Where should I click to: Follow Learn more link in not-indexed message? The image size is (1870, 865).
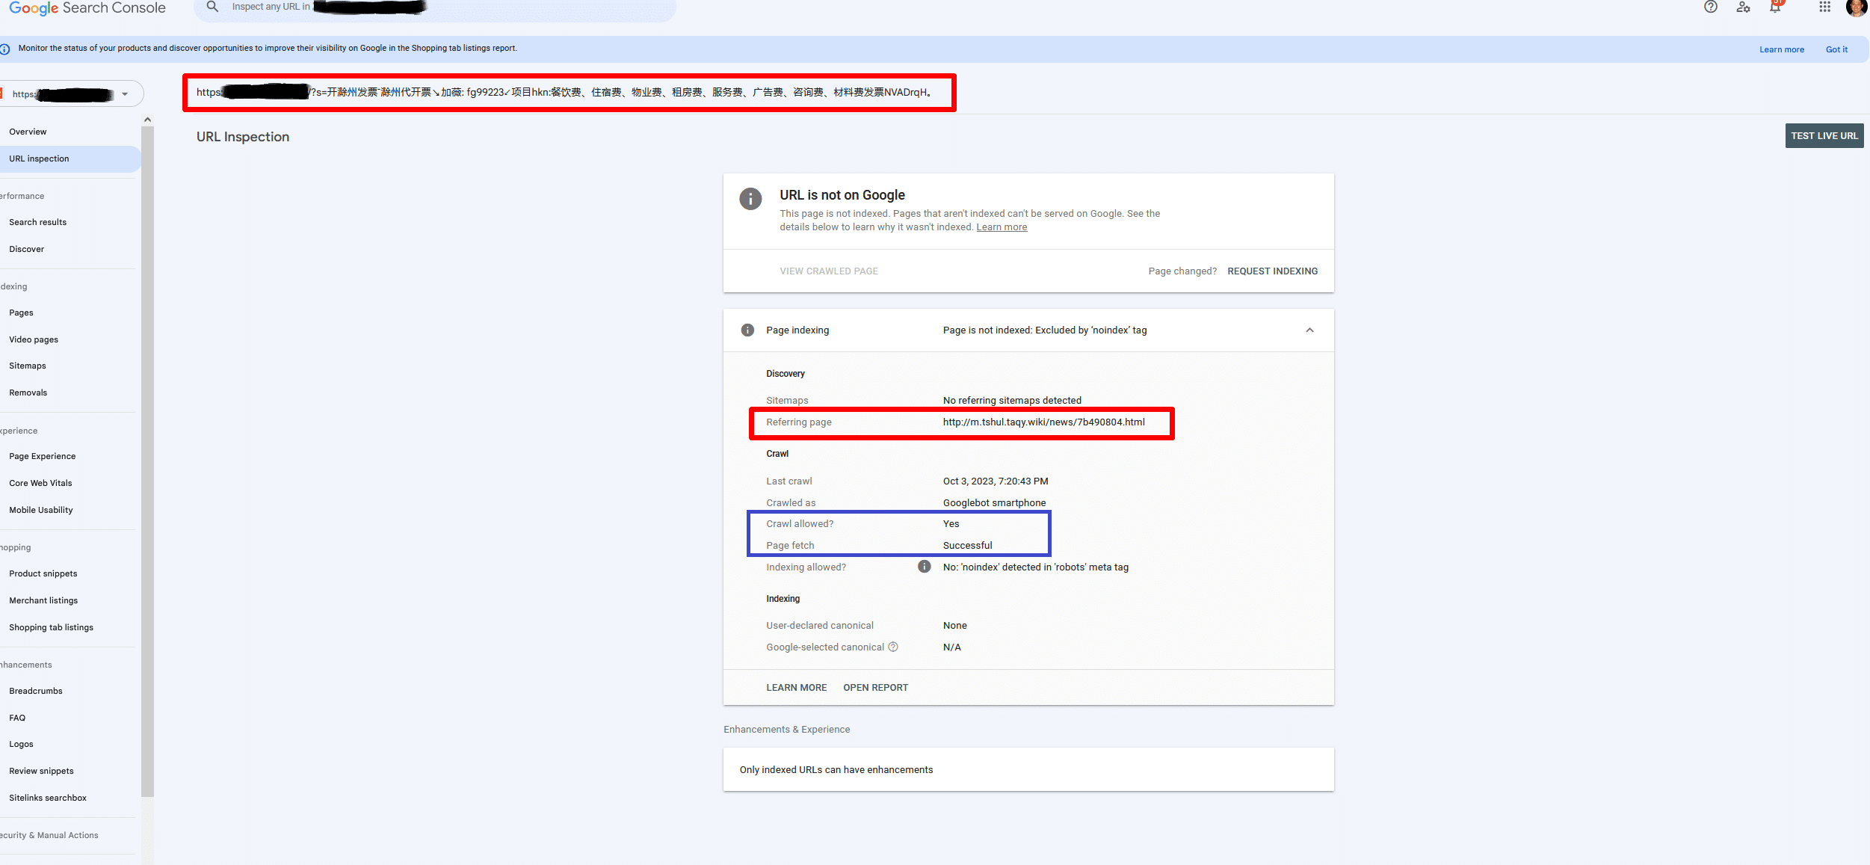[1002, 227]
